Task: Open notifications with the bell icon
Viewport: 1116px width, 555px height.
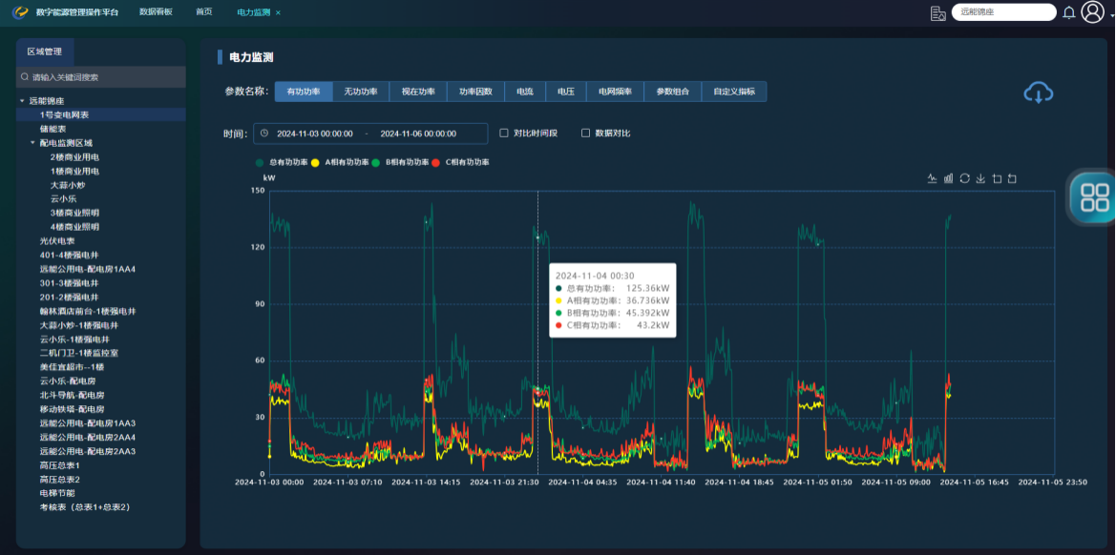Action: [1069, 12]
